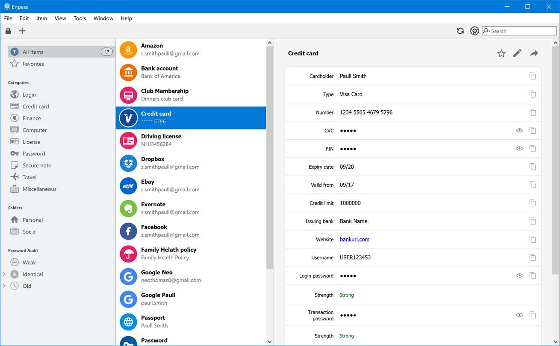Copy the Credit limit value
560x346 pixels.
pos(533,203)
